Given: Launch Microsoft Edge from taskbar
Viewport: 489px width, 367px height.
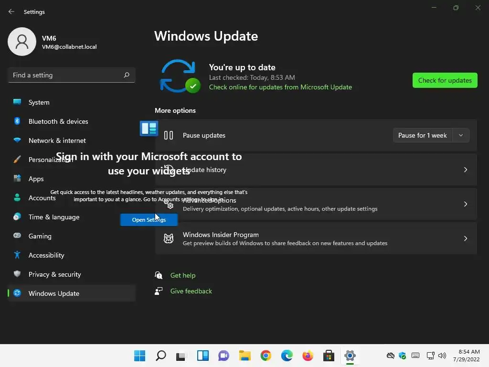Looking at the screenshot, I should pyautogui.click(x=287, y=356).
